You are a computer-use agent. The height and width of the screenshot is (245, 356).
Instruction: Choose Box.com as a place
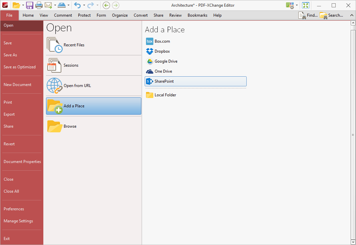click(195, 41)
